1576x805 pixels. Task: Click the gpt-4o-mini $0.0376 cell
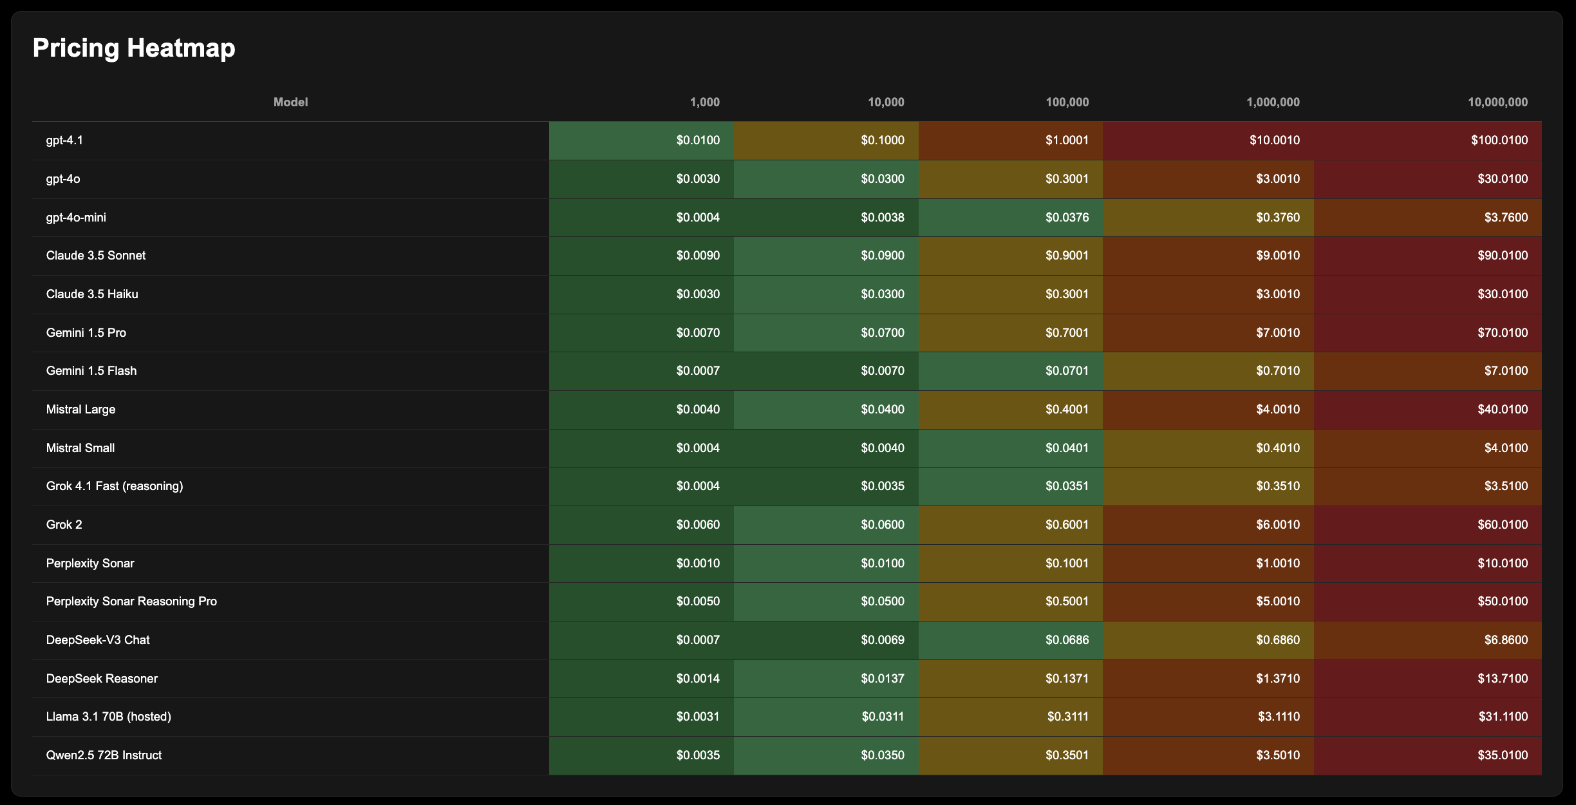[1067, 218]
